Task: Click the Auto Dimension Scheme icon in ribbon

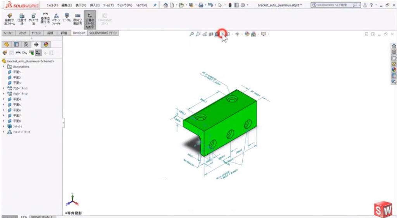Action: (9, 18)
